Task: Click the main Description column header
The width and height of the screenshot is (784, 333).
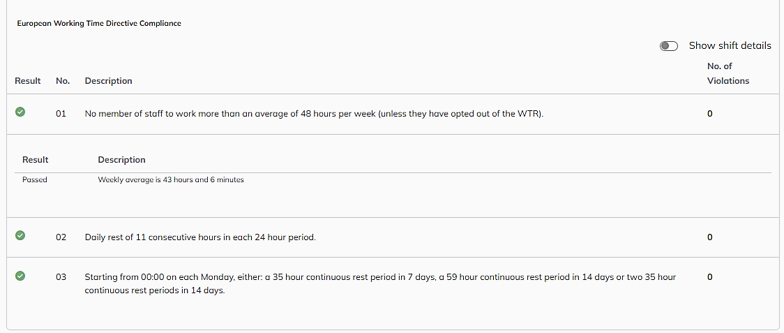Action: [x=109, y=80]
